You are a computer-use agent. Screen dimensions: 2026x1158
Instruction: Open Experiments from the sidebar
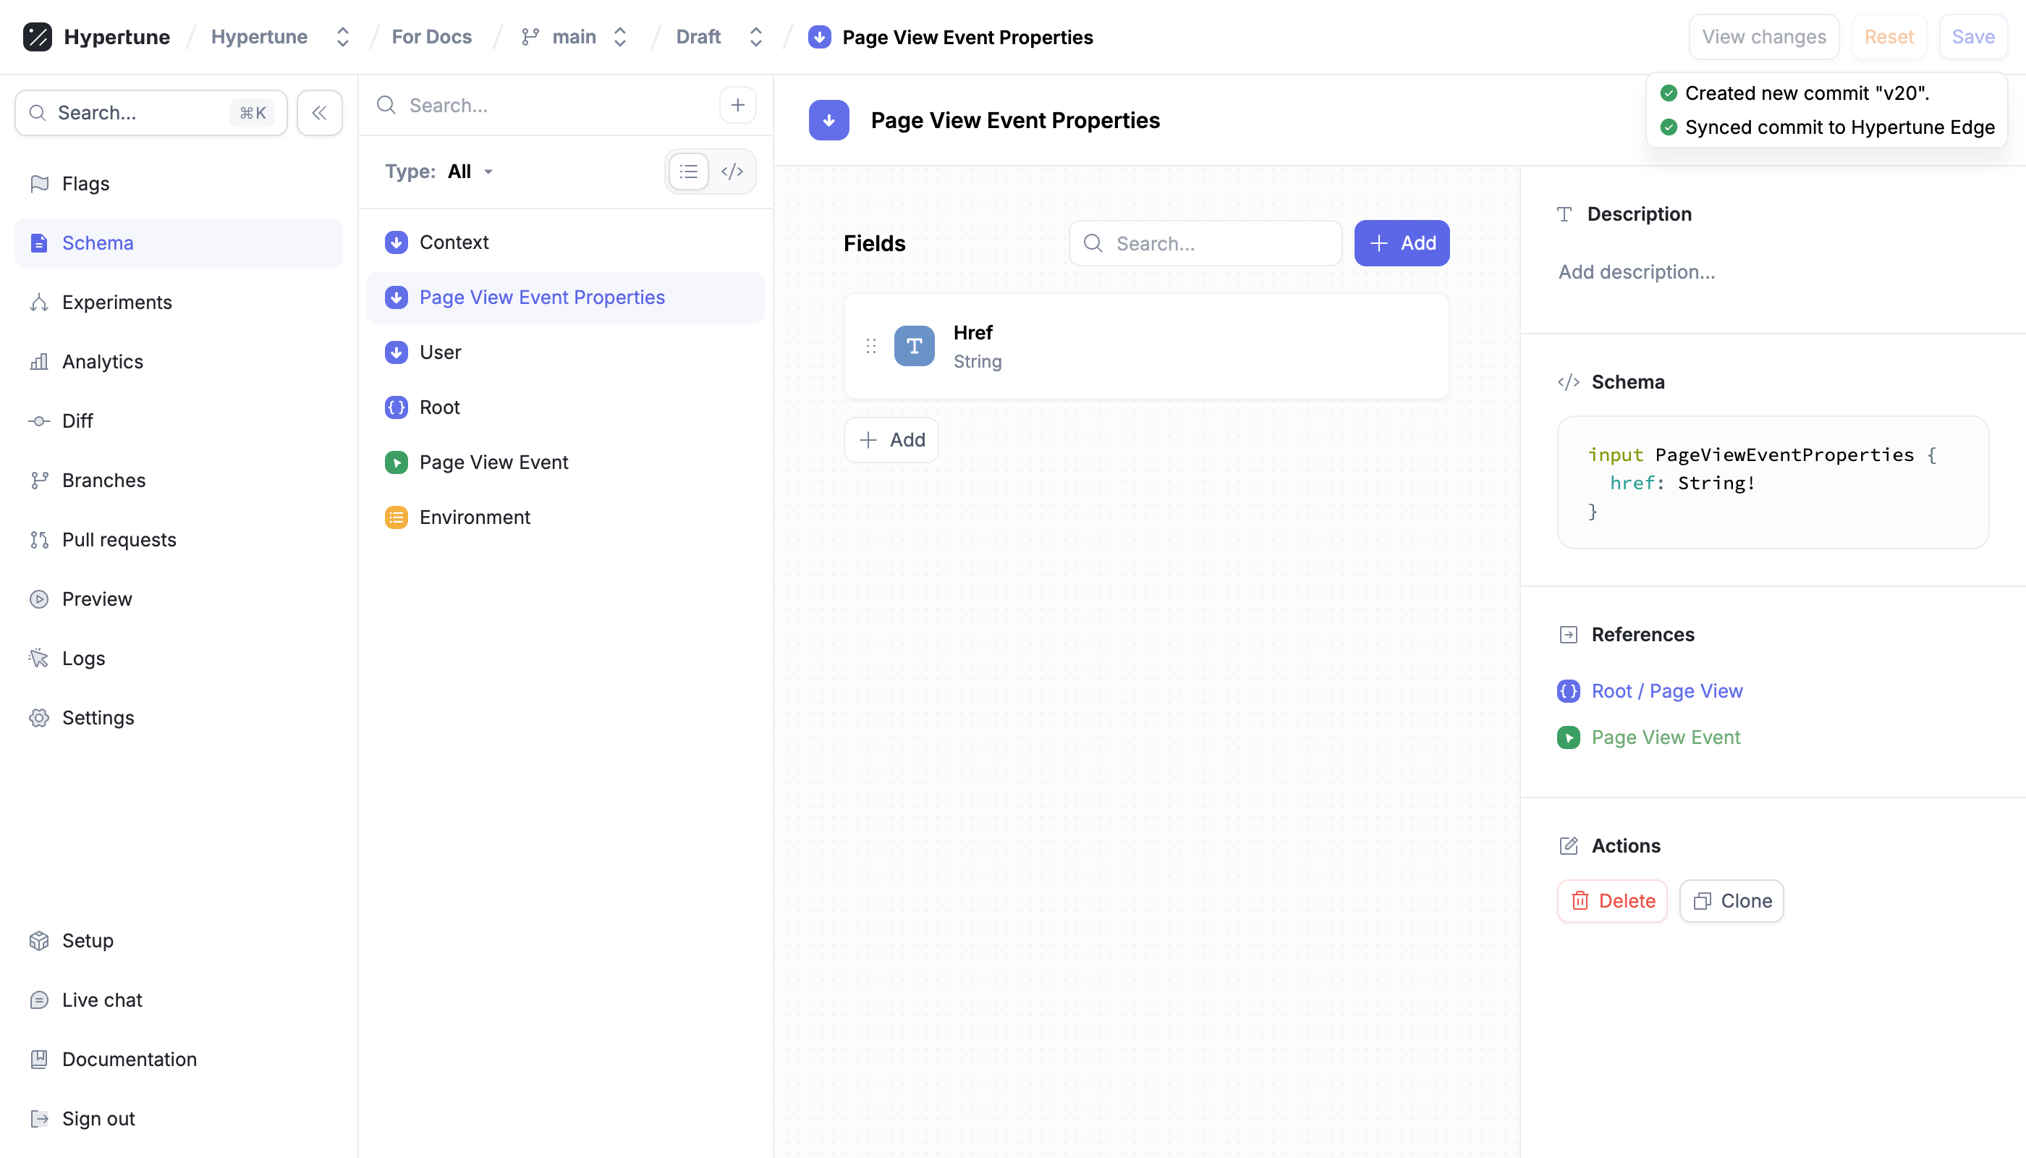(x=117, y=303)
